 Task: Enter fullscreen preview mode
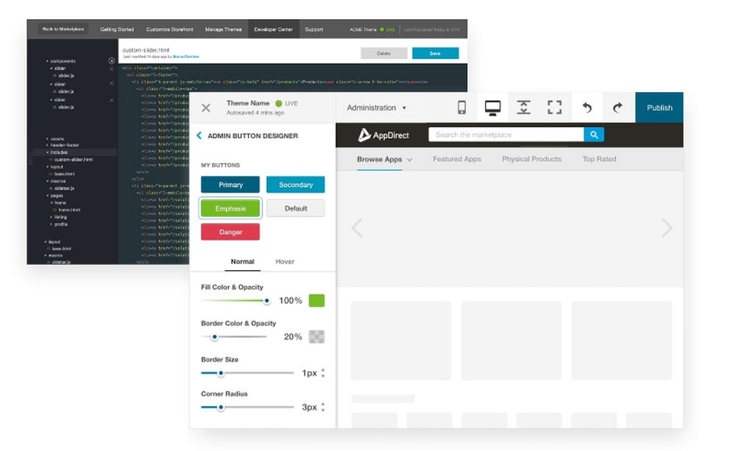(x=553, y=107)
